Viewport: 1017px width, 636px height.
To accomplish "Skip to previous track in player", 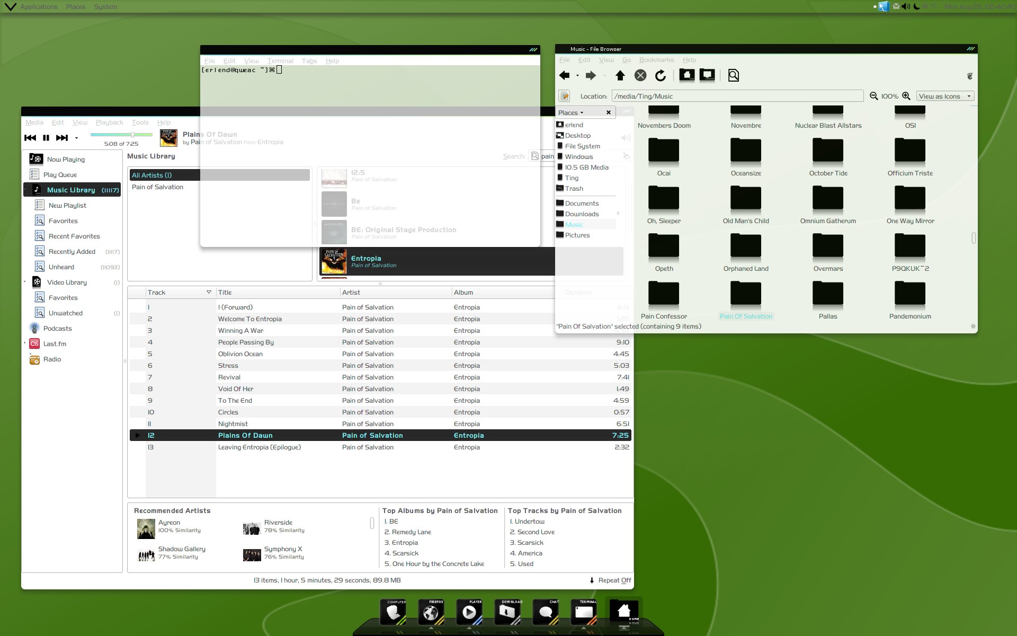I will coord(30,138).
